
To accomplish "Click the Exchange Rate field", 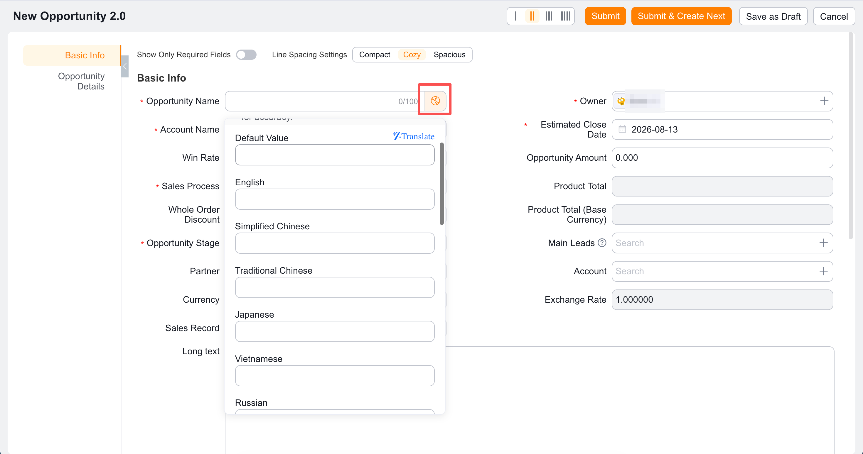I will pos(722,300).
